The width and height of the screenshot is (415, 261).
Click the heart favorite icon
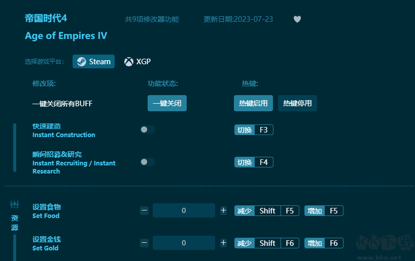[x=297, y=19]
